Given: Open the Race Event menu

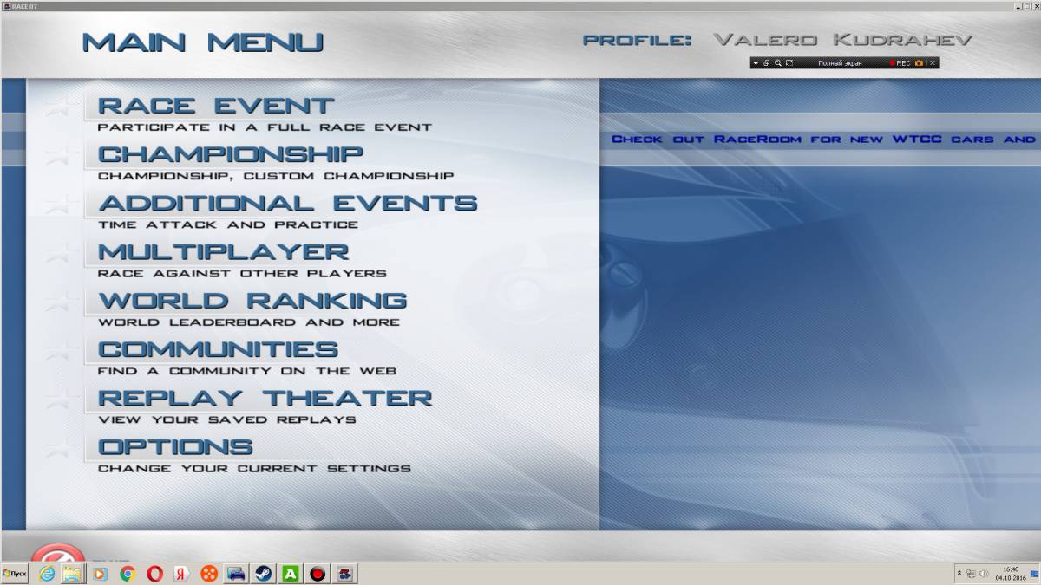Looking at the screenshot, I should click(215, 107).
